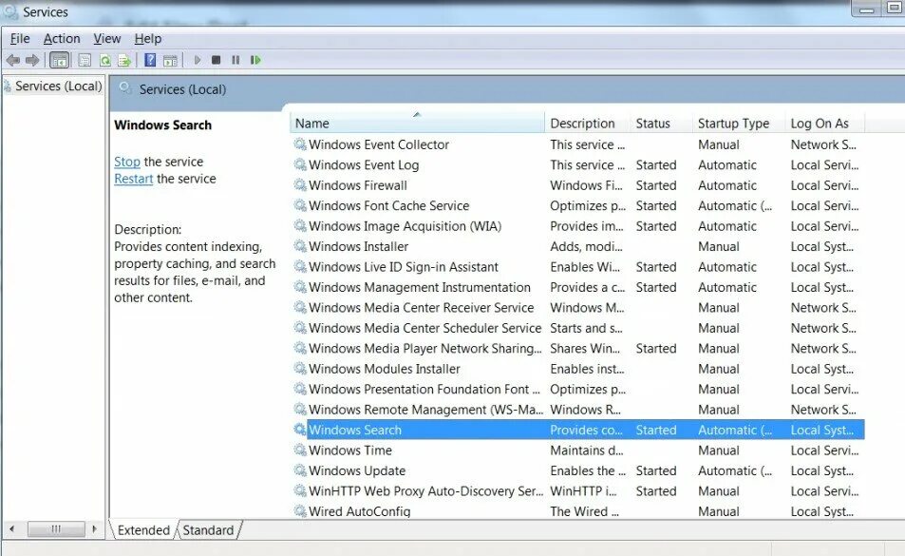The width and height of the screenshot is (905, 556).
Task: Click gear icon for Windows Firewall
Action: coord(300,184)
